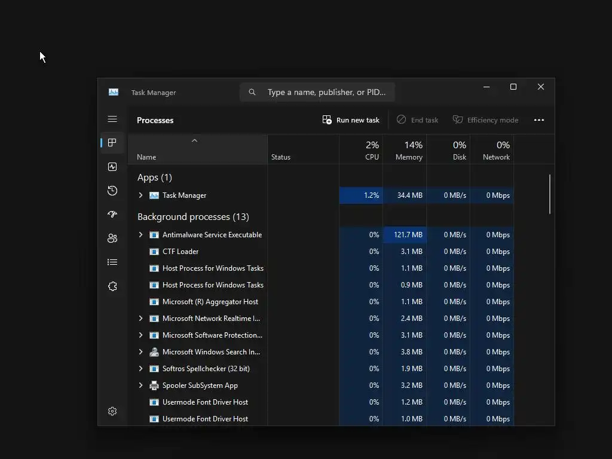612x459 pixels.
Task: Click the 34.4 MB memory cell
Action: 405,195
